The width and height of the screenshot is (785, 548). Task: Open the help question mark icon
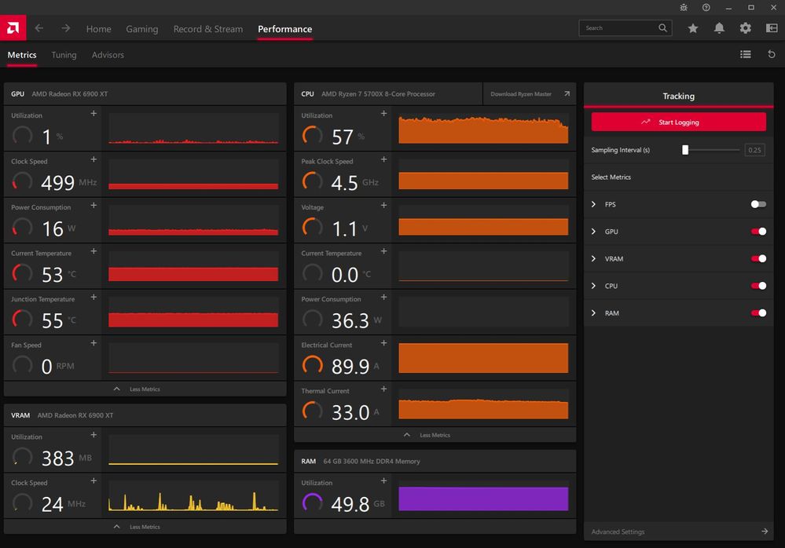tap(706, 8)
